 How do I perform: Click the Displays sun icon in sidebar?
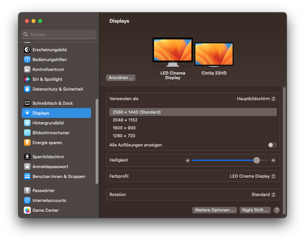tap(27, 113)
